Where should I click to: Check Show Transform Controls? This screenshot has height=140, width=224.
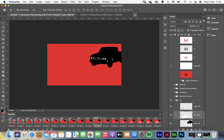click(x=41, y=10)
